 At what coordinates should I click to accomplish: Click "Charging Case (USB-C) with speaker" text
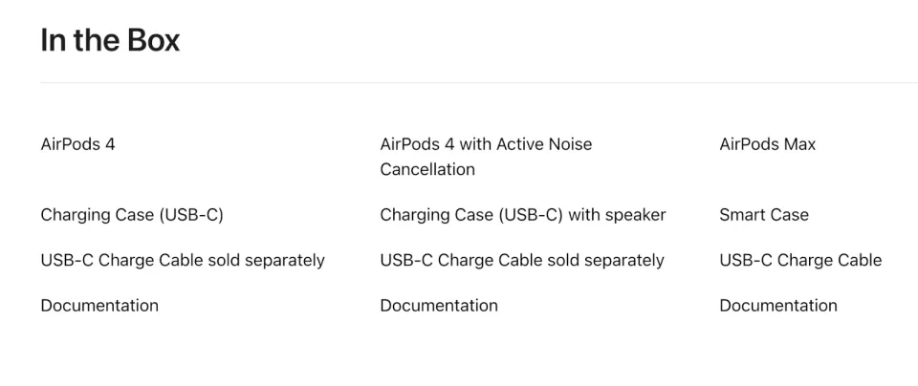(x=523, y=215)
